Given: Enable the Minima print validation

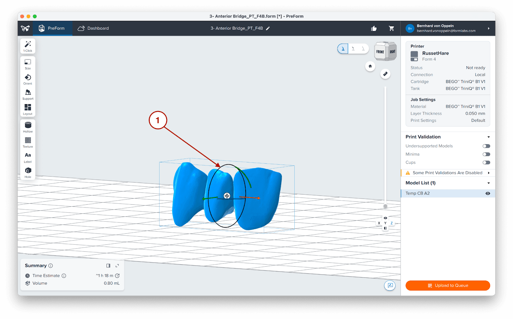Looking at the screenshot, I should tap(486, 154).
